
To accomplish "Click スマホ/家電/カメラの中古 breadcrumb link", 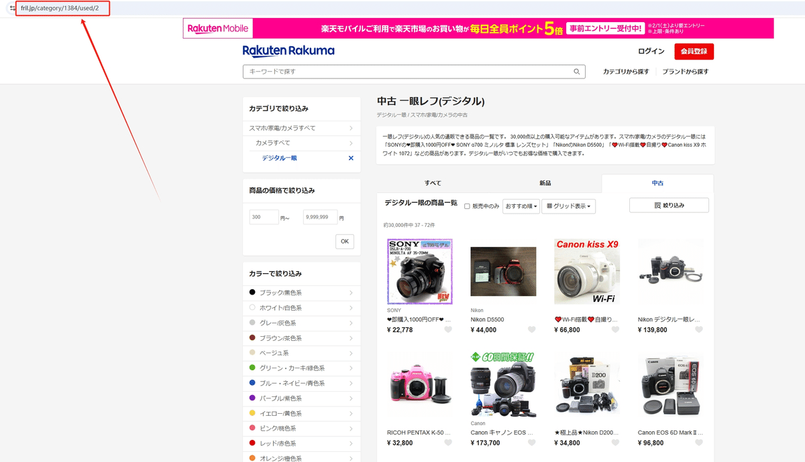I will [439, 115].
